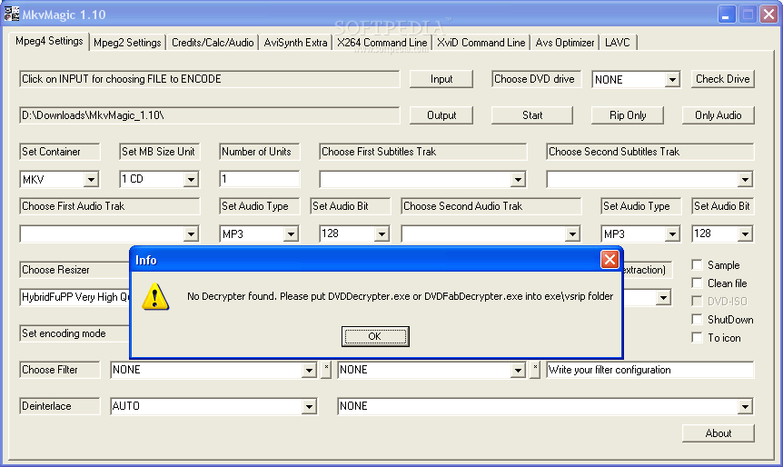Expand the MKV container dropdown
Image resolution: width=783 pixels, height=467 pixels.
(91, 179)
